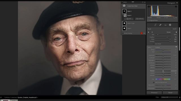The image size is (181, 101).
Task: Click the Masks panel dock icon
Action: tap(143, 2)
